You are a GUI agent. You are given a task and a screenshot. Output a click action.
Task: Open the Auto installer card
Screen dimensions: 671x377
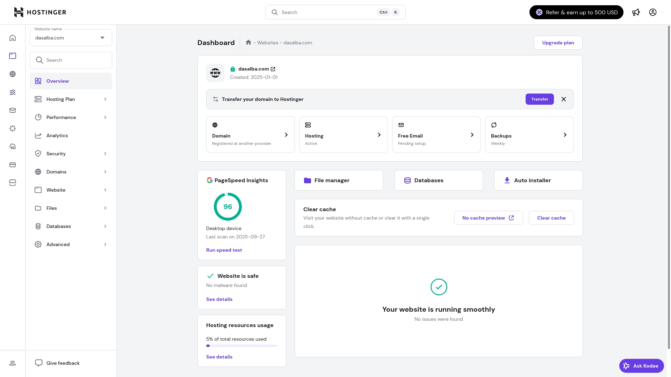coord(538,180)
